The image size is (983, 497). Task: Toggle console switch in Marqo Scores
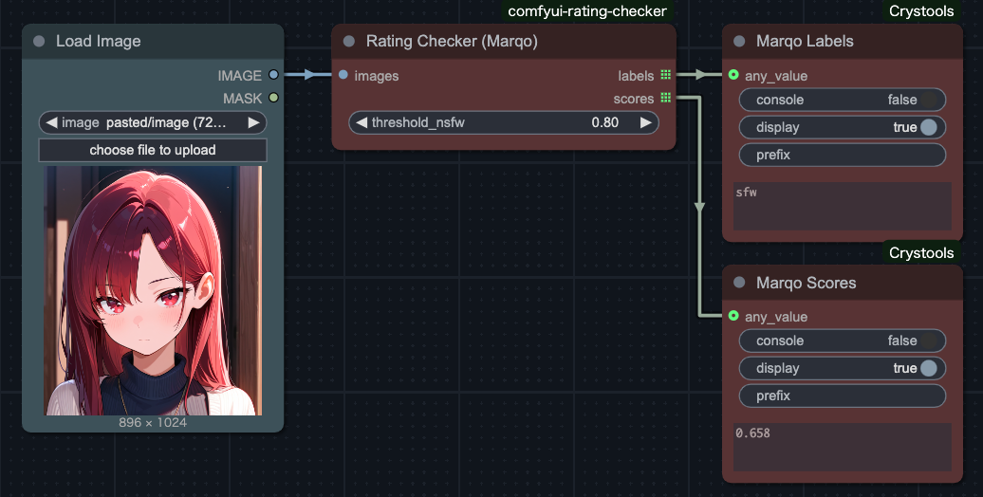pos(842,341)
